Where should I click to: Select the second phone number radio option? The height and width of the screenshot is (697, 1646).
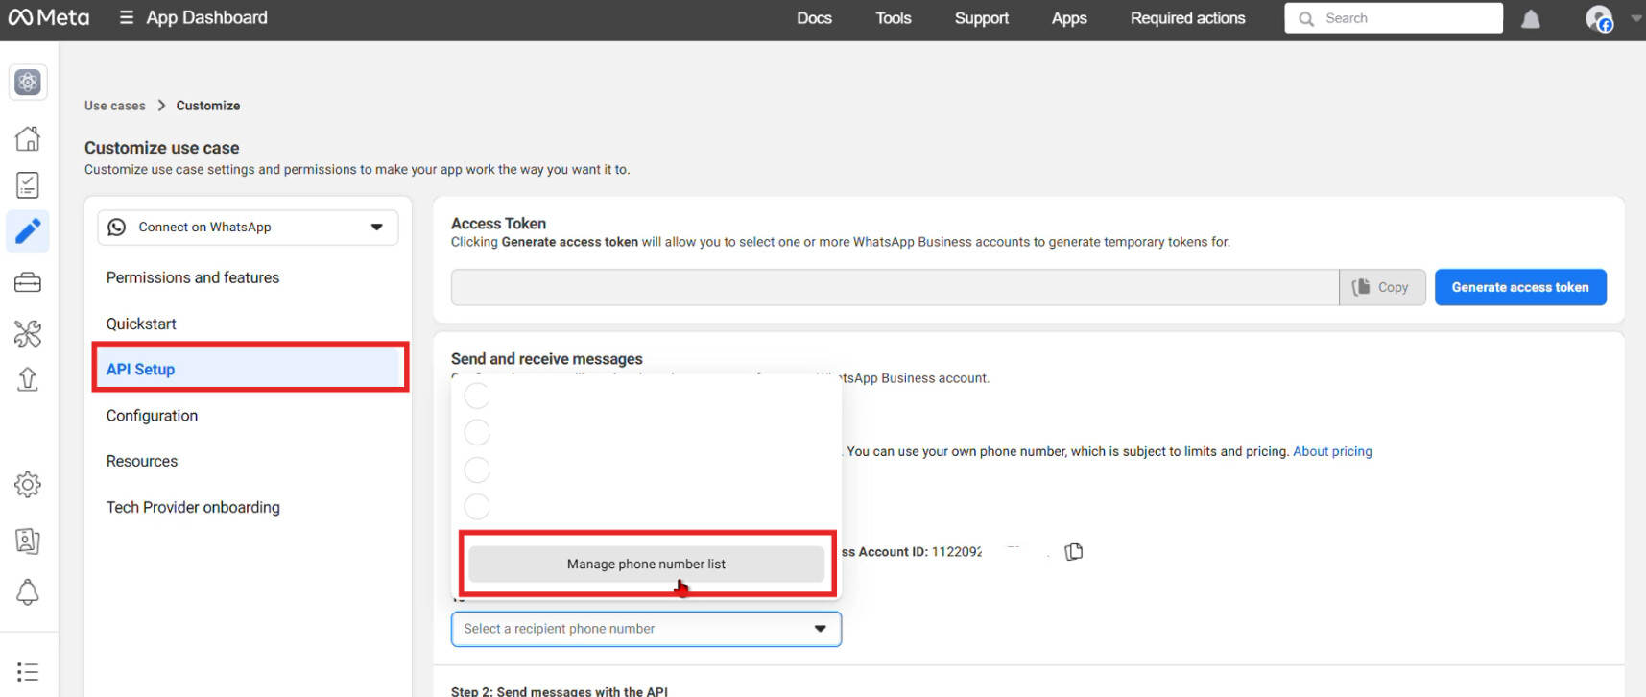pyautogui.click(x=477, y=432)
